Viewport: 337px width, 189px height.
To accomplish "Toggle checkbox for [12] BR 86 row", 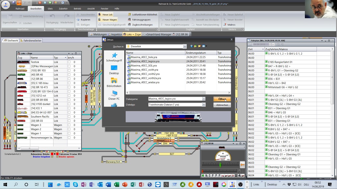I will (x=69, y=79).
